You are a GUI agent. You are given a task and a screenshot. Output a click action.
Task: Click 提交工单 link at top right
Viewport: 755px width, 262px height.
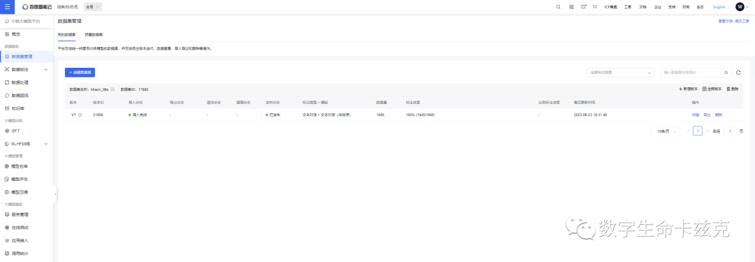[742, 22]
